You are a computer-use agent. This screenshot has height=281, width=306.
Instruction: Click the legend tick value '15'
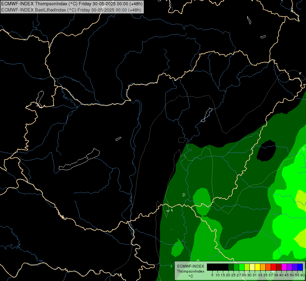click(x=223, y=275)
